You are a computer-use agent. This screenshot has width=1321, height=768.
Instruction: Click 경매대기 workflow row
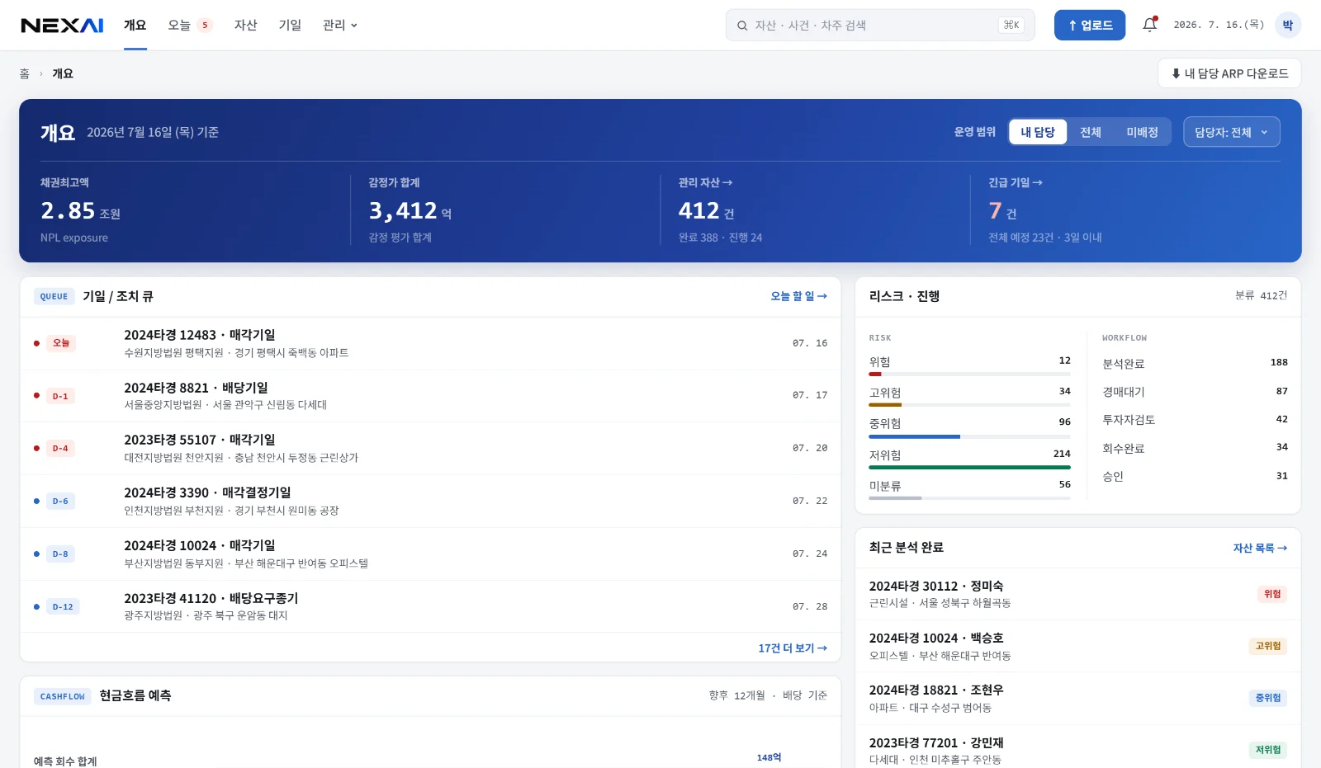(1195, 392)
